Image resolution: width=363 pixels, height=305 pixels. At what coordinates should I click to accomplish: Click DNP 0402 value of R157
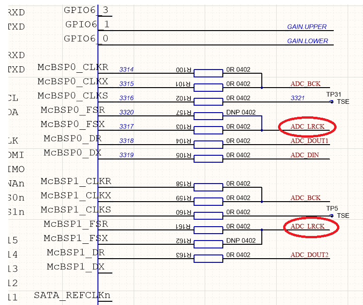(241, 112)
